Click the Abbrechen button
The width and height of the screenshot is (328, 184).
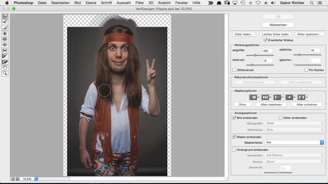278,25
